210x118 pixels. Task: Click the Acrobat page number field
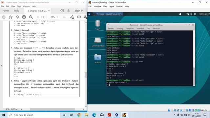[x=38, y=17]
